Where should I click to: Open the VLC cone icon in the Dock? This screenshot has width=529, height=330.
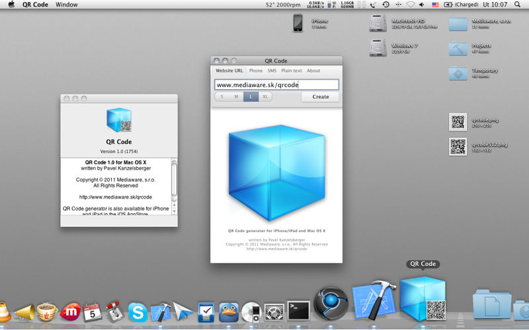coord(4,312)
